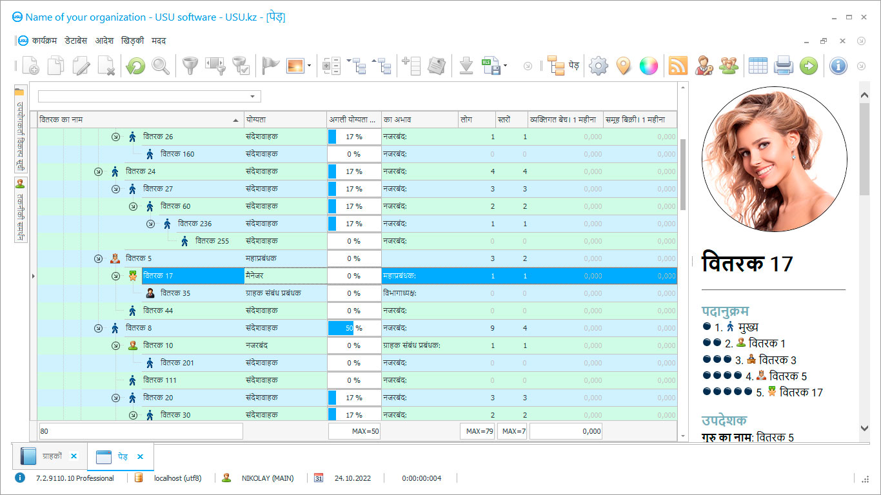Click the profile photo of वितरक 17
Viewport: 881px width, 495px height.
point(774,159)
